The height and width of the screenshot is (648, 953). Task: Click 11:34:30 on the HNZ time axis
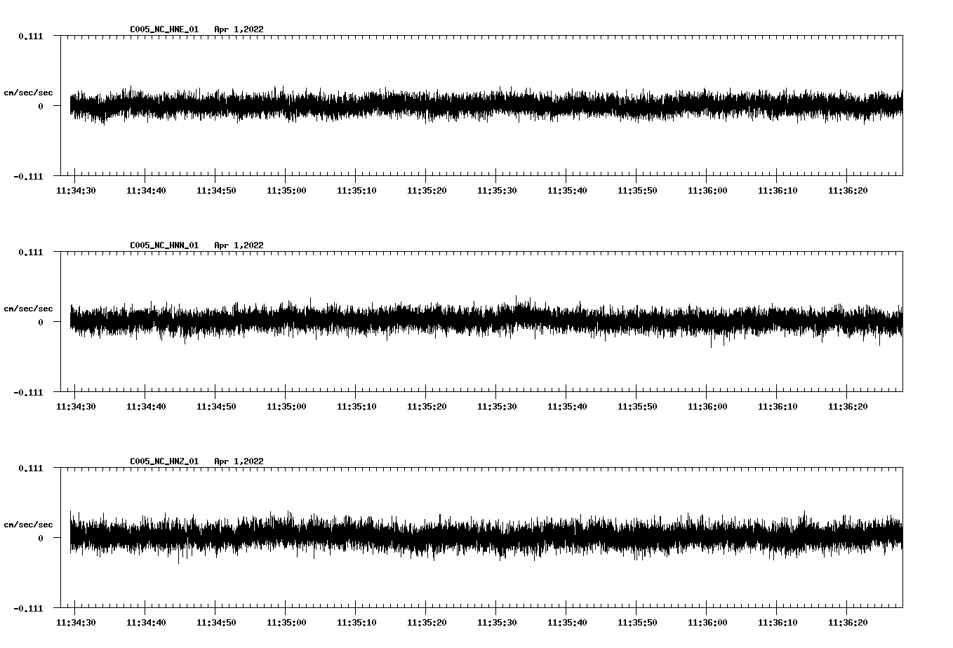point(76,623)
